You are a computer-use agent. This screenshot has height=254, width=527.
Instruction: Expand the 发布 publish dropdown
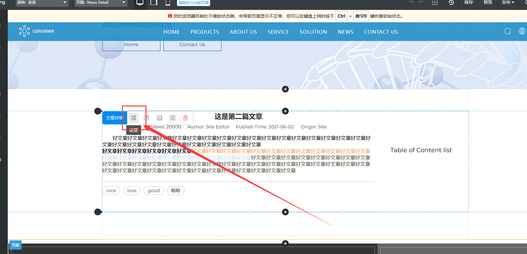tap(508, 2)
